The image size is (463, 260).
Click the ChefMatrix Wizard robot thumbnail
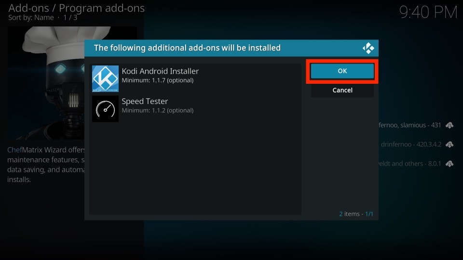[x=46, y=83]
